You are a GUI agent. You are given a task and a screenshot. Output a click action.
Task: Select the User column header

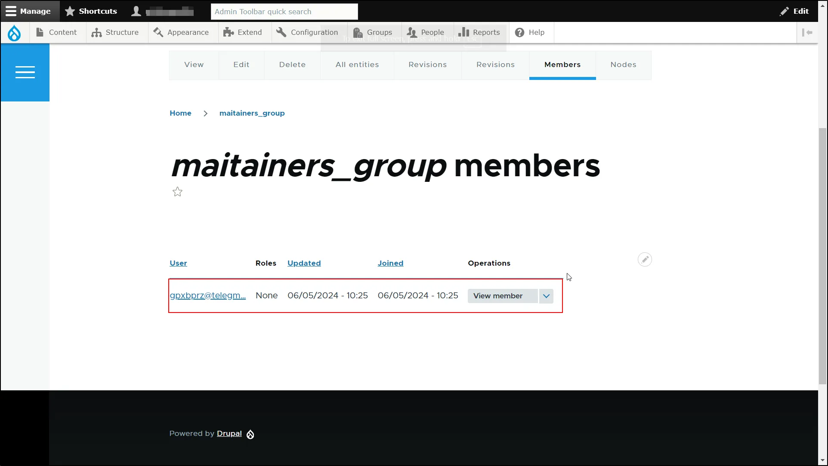pyautogui.click(x=178, y=263)
